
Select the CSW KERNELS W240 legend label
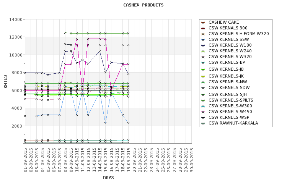tap(229, 51)
